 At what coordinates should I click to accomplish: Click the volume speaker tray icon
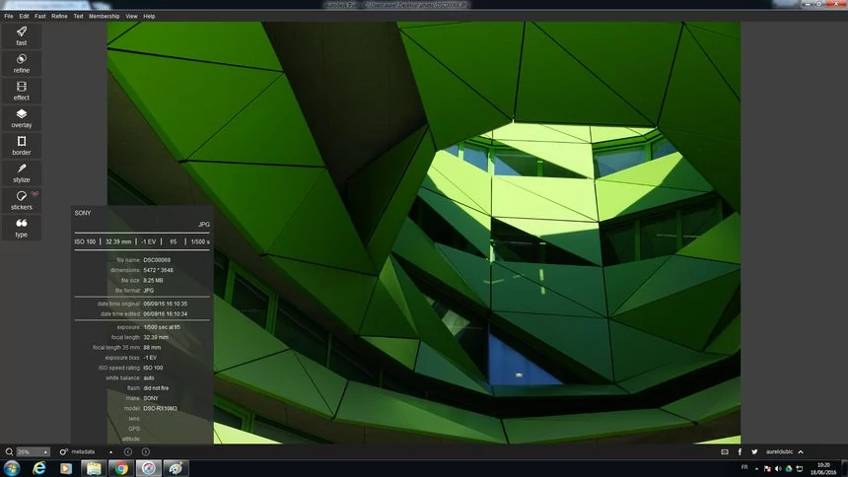(x=778, y=468)
